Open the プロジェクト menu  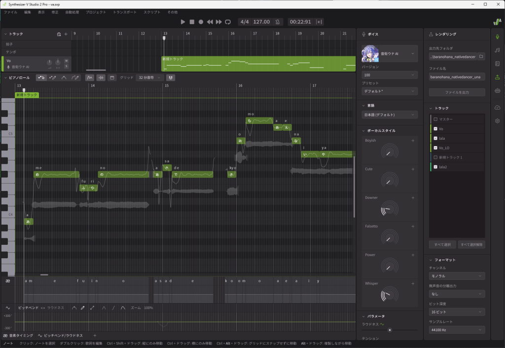[96, 11]
